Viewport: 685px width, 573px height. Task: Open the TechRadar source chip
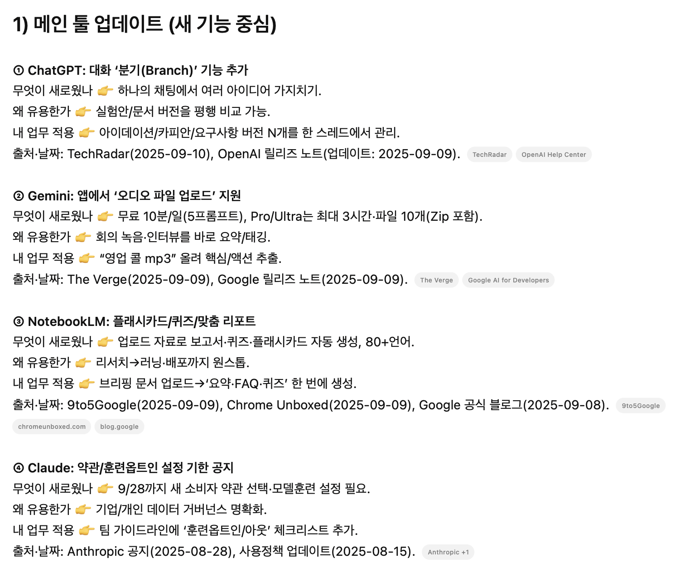[x=489, y=155]
